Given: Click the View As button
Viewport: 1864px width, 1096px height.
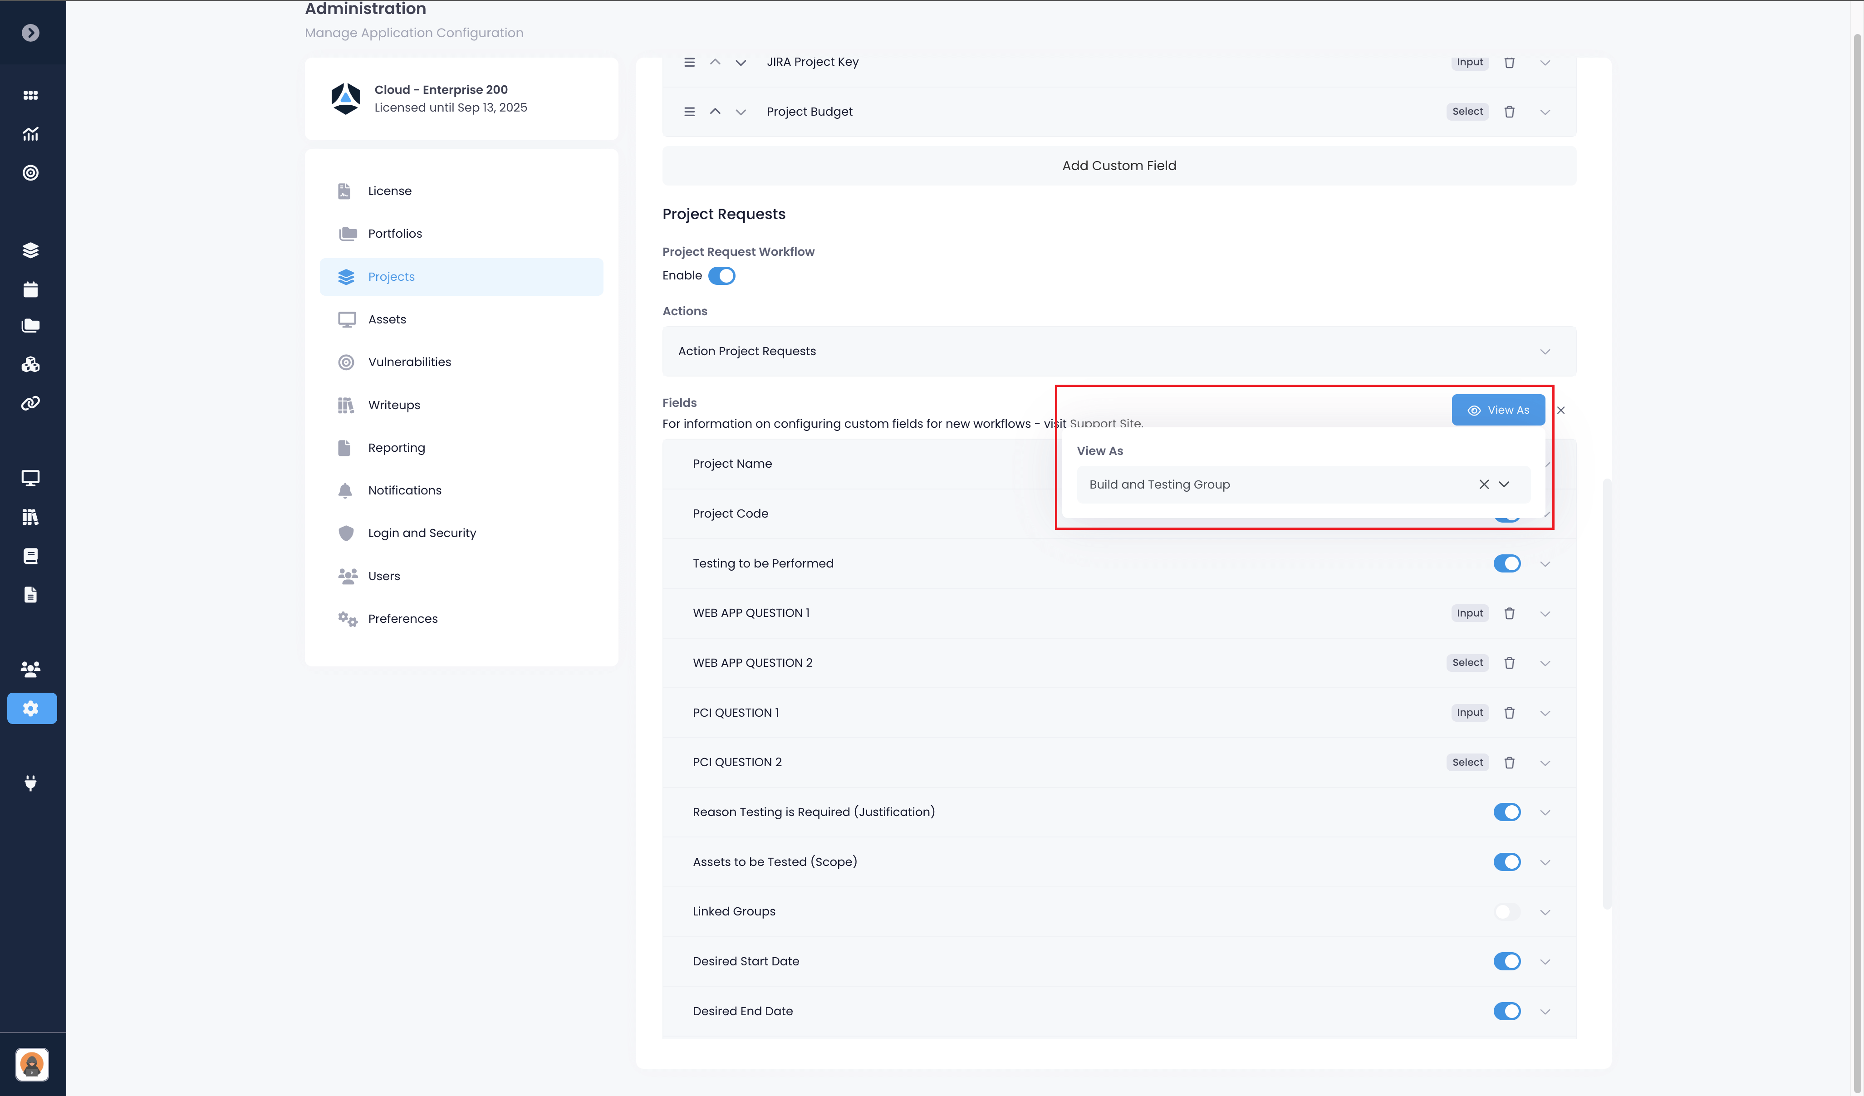Looking at the screenshot, I should click(1497, 410).
